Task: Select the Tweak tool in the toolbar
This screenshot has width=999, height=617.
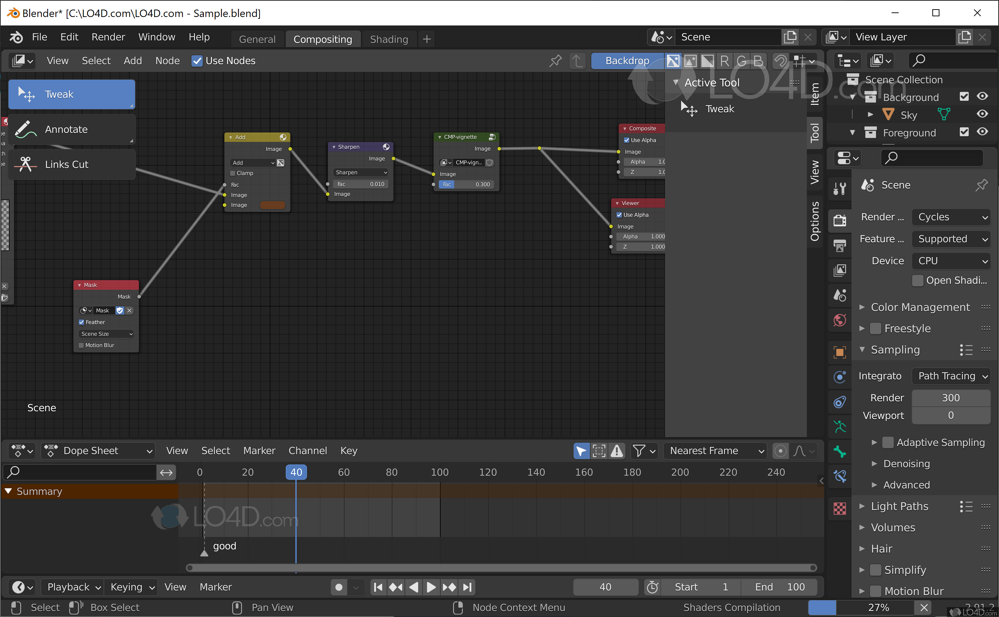Action: click(72, 94)
